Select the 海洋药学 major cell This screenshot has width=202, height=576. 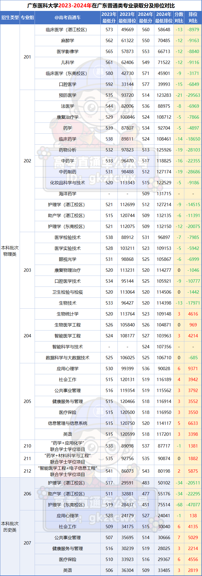(68, 194)
